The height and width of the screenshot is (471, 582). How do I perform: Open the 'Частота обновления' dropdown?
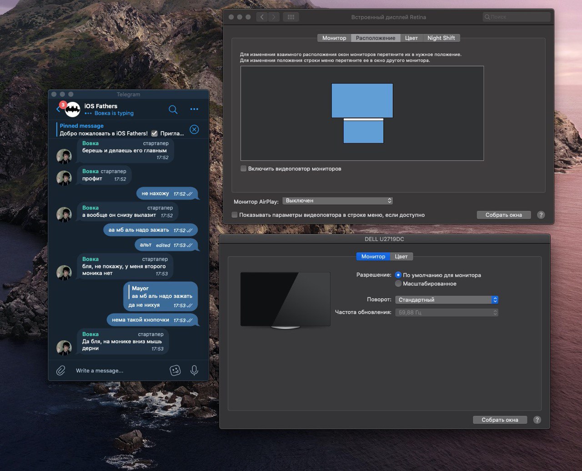tap(447, 312)
